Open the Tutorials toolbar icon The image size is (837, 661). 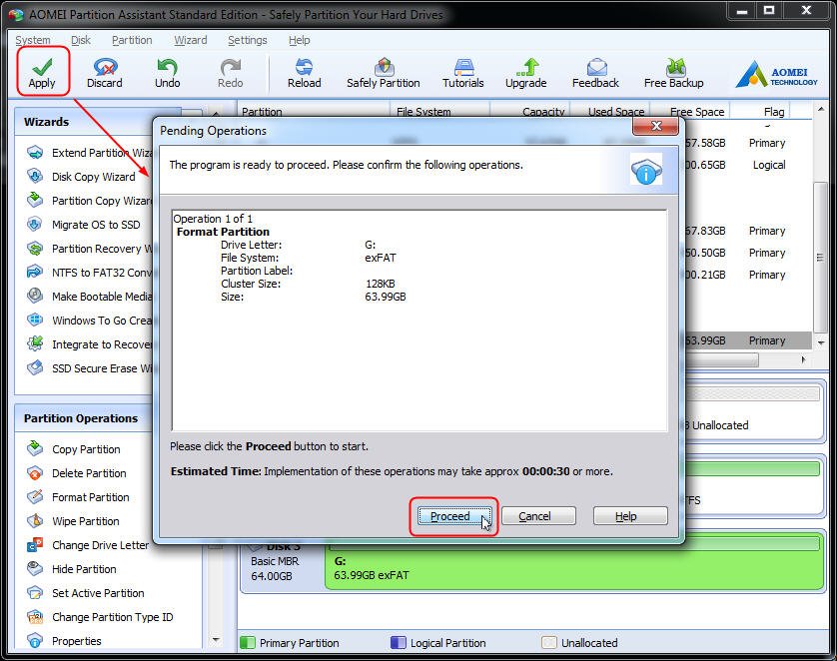click(x=462, y=73)
